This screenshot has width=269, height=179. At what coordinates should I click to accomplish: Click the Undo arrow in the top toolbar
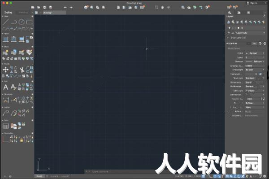pyautogui.click(x=65, y=7)
